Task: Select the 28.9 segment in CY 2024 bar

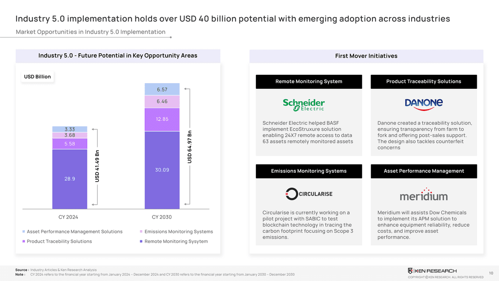Action: [70, 179]
